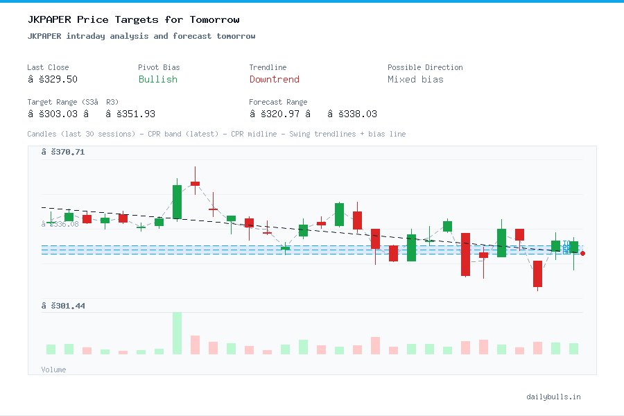The image size is (624, 416).
Task: Select the tallest green volume bar
Action: [x=177, y=333]
